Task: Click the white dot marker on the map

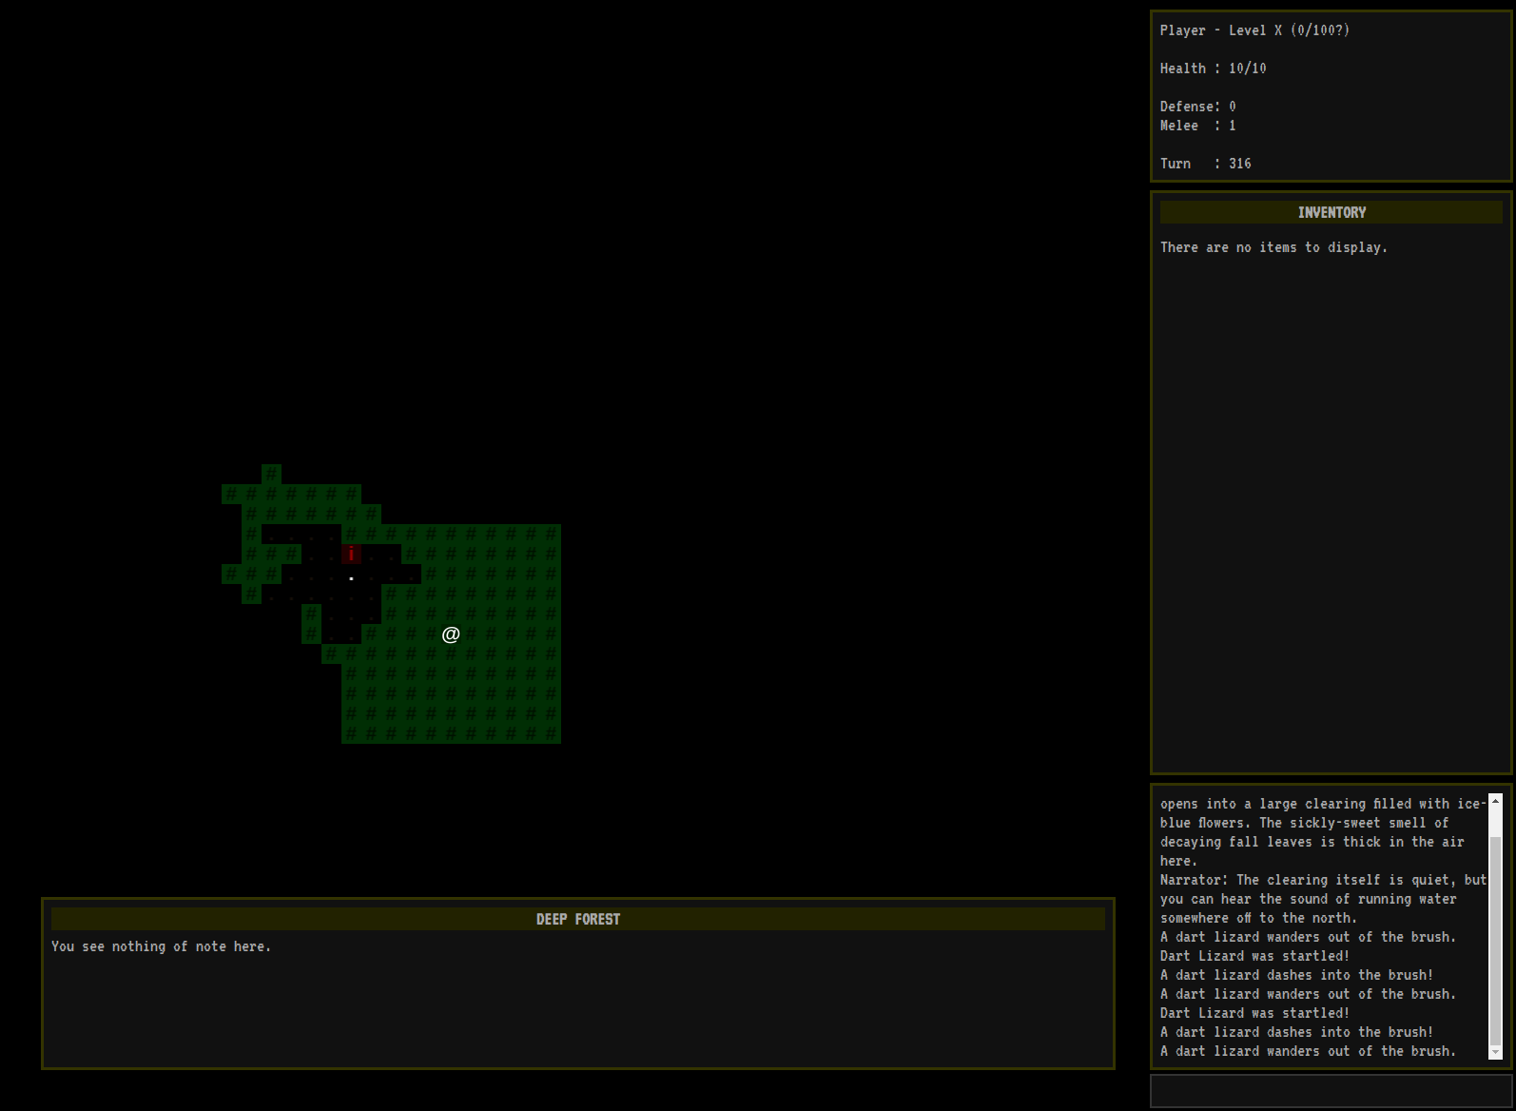Action: [x=351, y=578]
